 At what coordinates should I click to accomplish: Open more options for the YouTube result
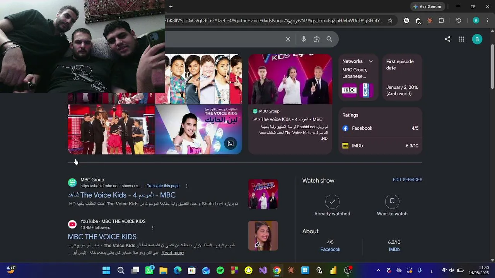click(x=153, y=228)
